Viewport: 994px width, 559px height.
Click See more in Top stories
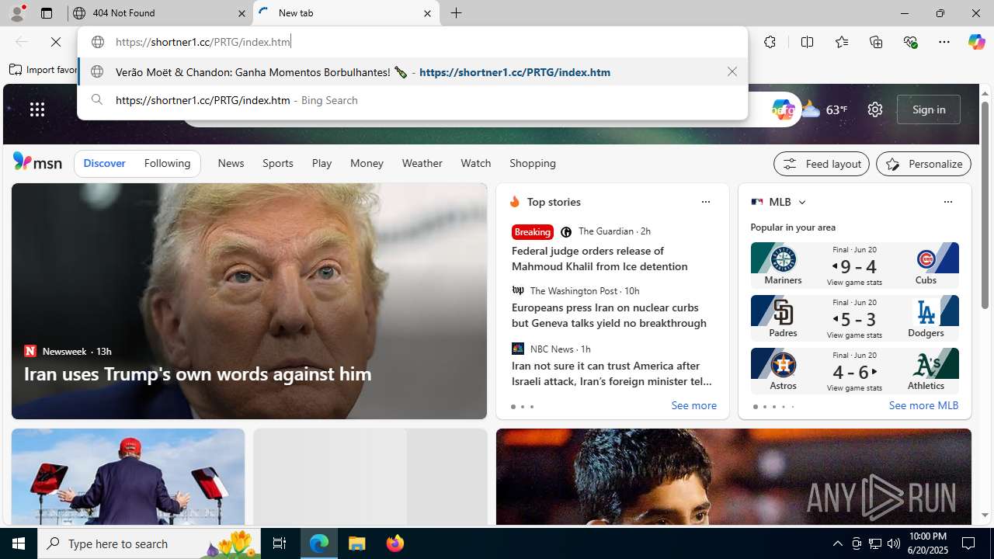coord(693,405)
